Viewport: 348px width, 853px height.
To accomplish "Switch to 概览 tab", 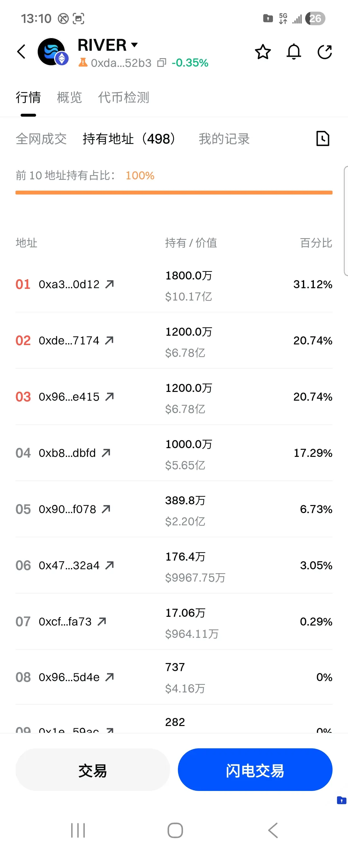I will (69, 97).
